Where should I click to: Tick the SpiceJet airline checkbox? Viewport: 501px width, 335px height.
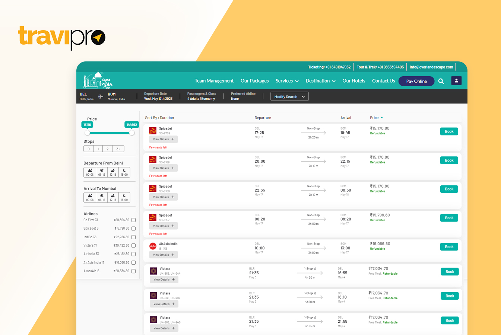(x=133, y=229)
